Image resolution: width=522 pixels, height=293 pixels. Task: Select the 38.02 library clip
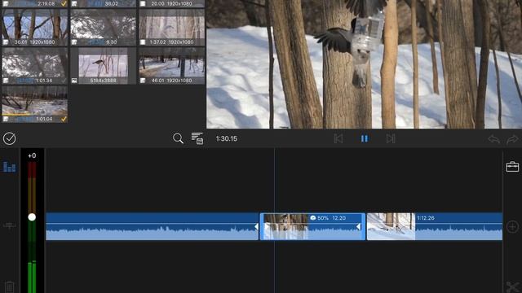tap(104, 3)
